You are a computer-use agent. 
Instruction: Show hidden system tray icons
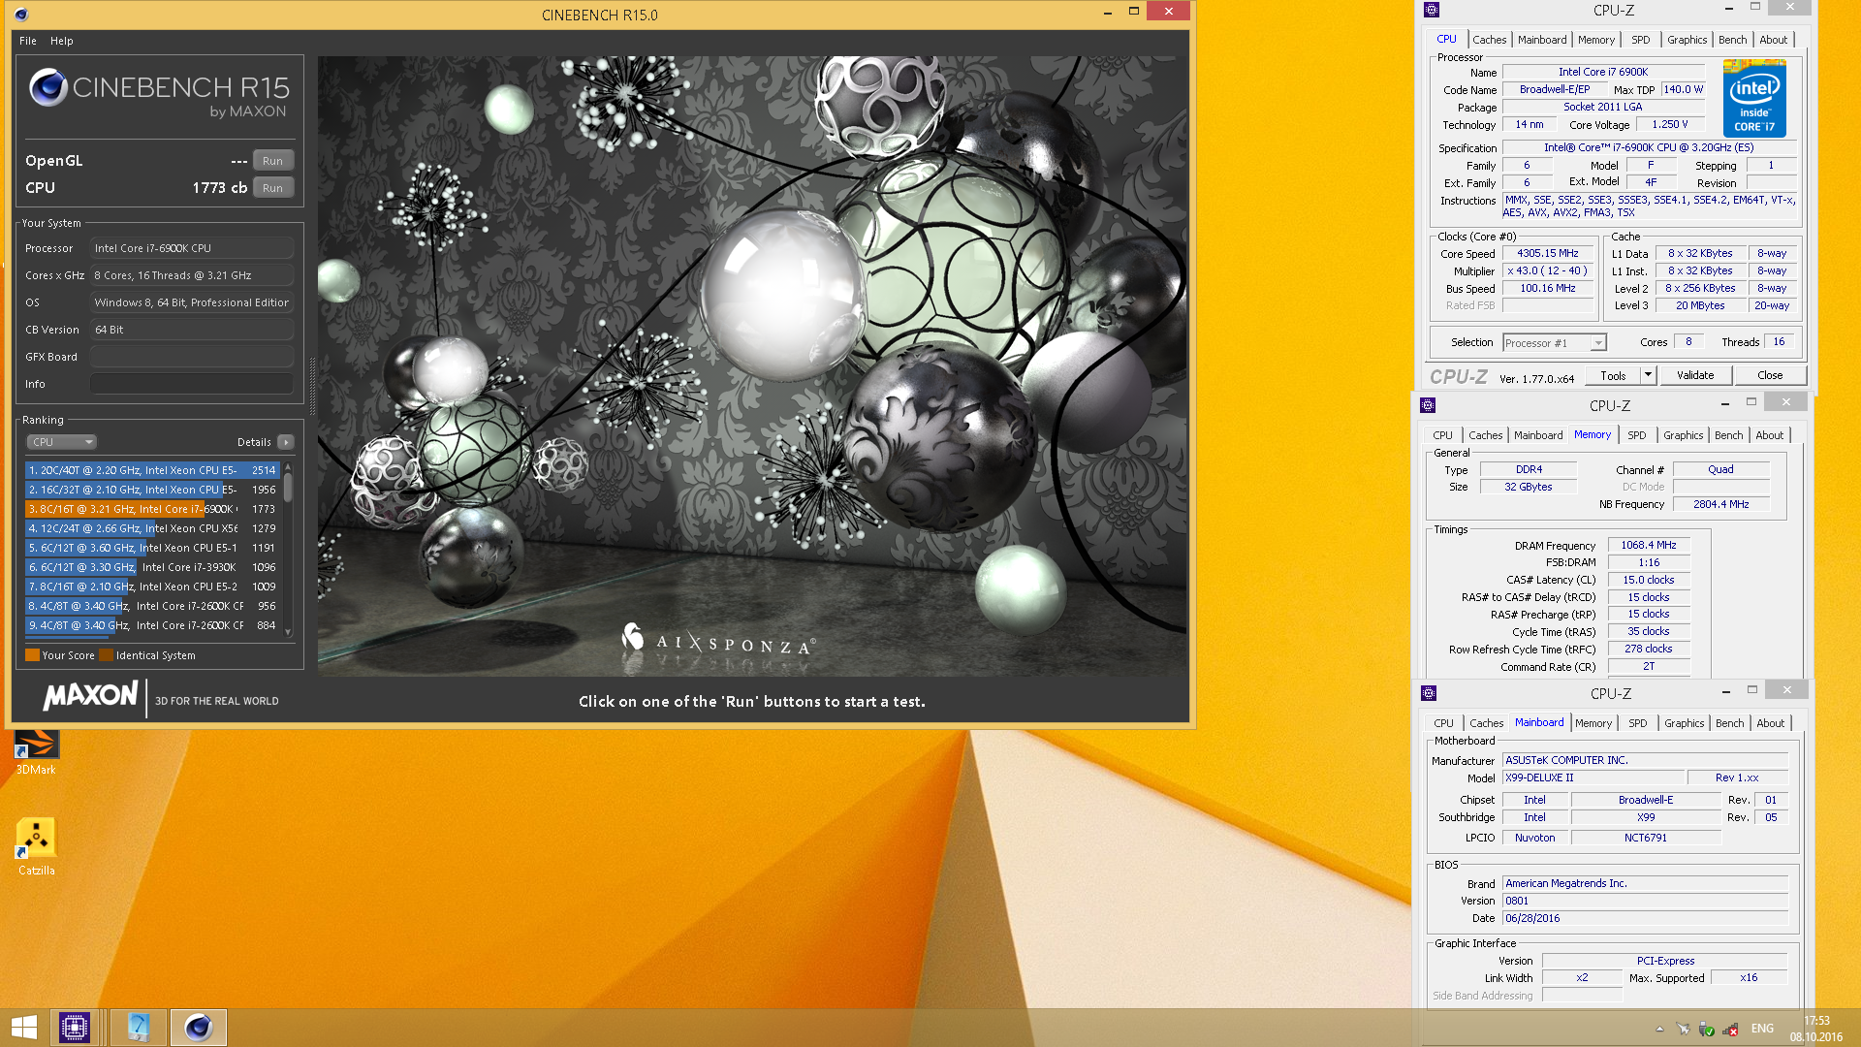(x=1659, y=1030)
